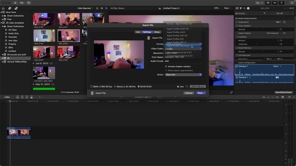Click the Import Media arrow icon
This screenshot has width=296, height=166.
pos(15,3)
